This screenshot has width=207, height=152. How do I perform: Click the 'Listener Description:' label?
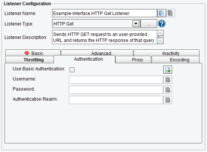click(26, 37)
